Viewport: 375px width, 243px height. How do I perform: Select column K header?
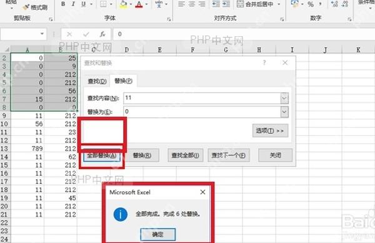coord(358,50)
